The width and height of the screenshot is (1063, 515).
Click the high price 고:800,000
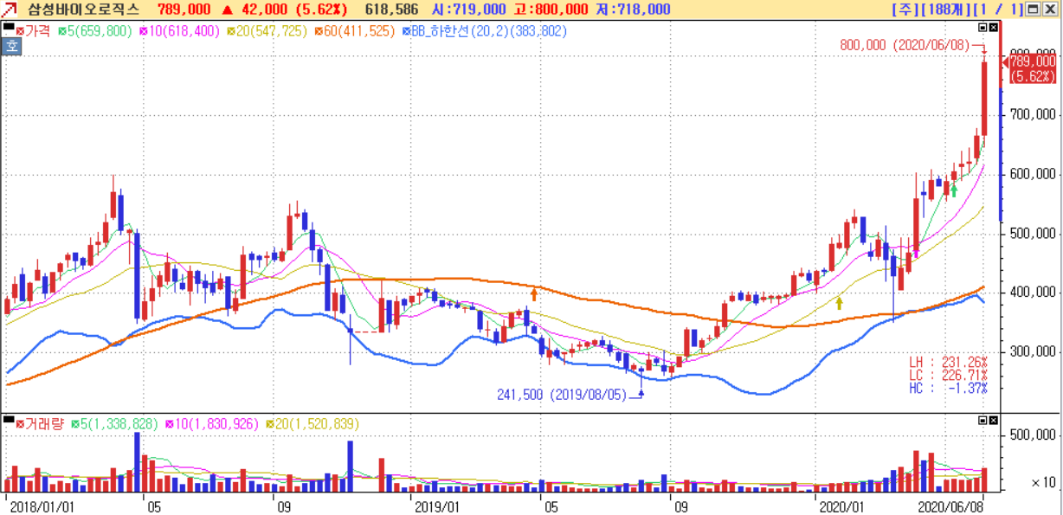(551, 10)
